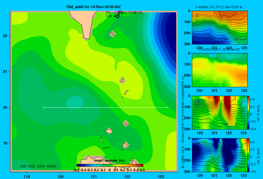Click the height anomaly color bar
This screenshot has width=263, height=179.
click(x=110, y=165)
